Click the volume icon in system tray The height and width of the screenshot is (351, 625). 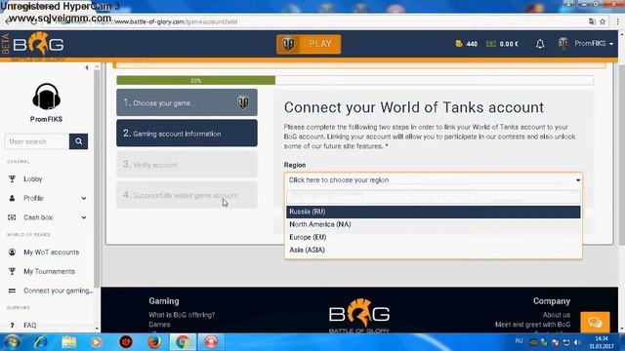[577, 342]
